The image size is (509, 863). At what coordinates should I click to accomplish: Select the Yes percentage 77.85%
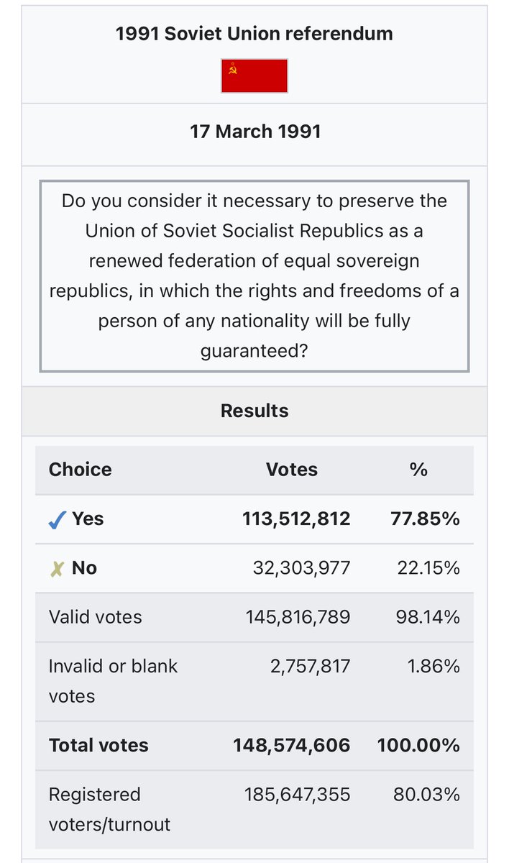point(425,519)
